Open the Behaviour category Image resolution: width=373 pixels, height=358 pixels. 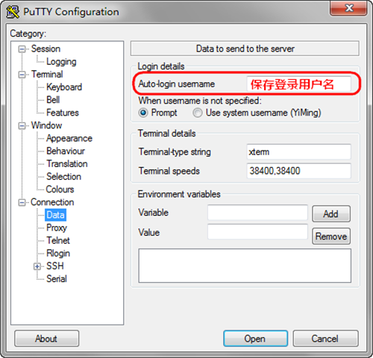click(66, 151)
